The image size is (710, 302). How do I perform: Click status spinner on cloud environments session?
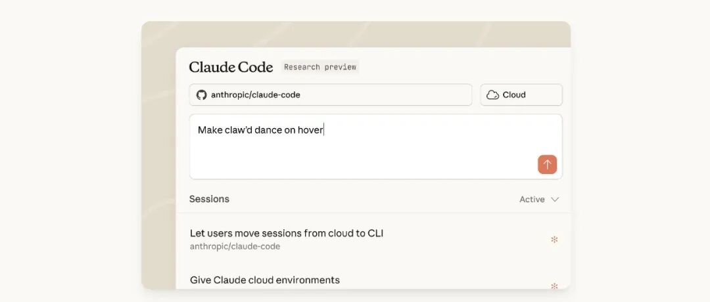pyautogui.click(x=554, y=286)
